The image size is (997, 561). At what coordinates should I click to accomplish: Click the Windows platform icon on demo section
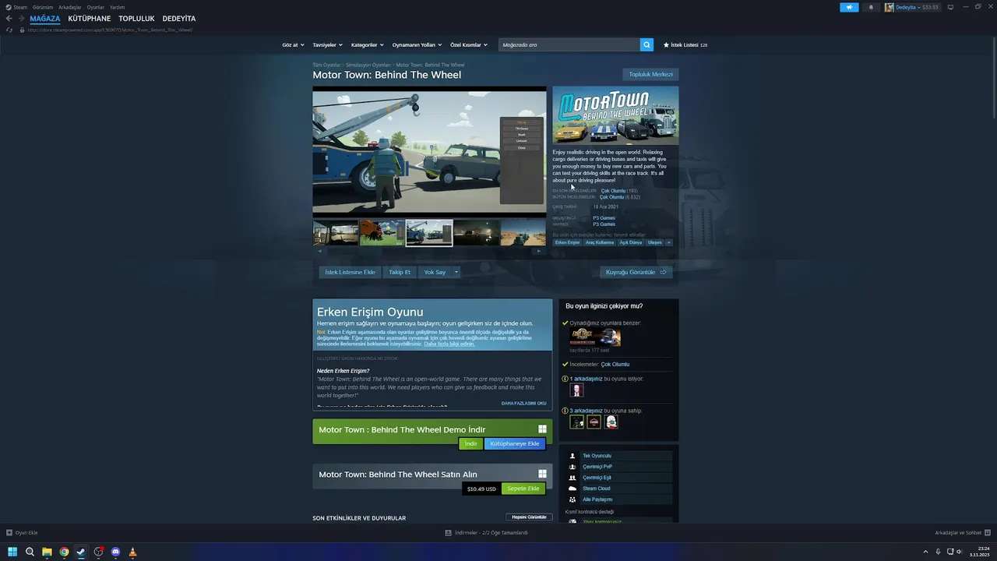click(542, 429)
